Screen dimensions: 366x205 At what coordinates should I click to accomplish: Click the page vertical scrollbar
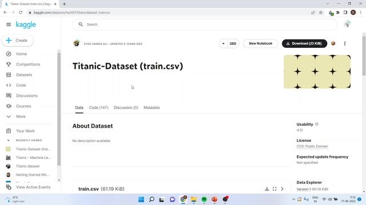click(364, 55)
